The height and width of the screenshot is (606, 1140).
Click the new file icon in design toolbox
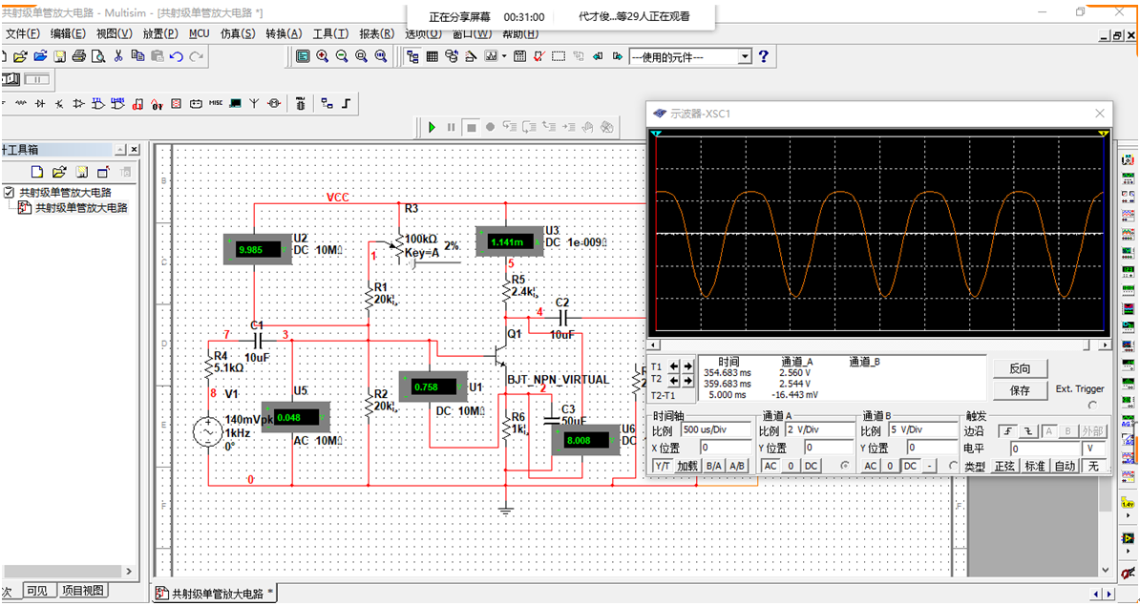tap(37, 172)
